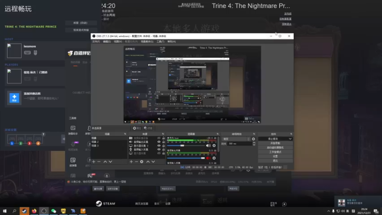This screenshot has height=215, width=382.
Task: Open the Windows Start menu
Action: point(5,211)
